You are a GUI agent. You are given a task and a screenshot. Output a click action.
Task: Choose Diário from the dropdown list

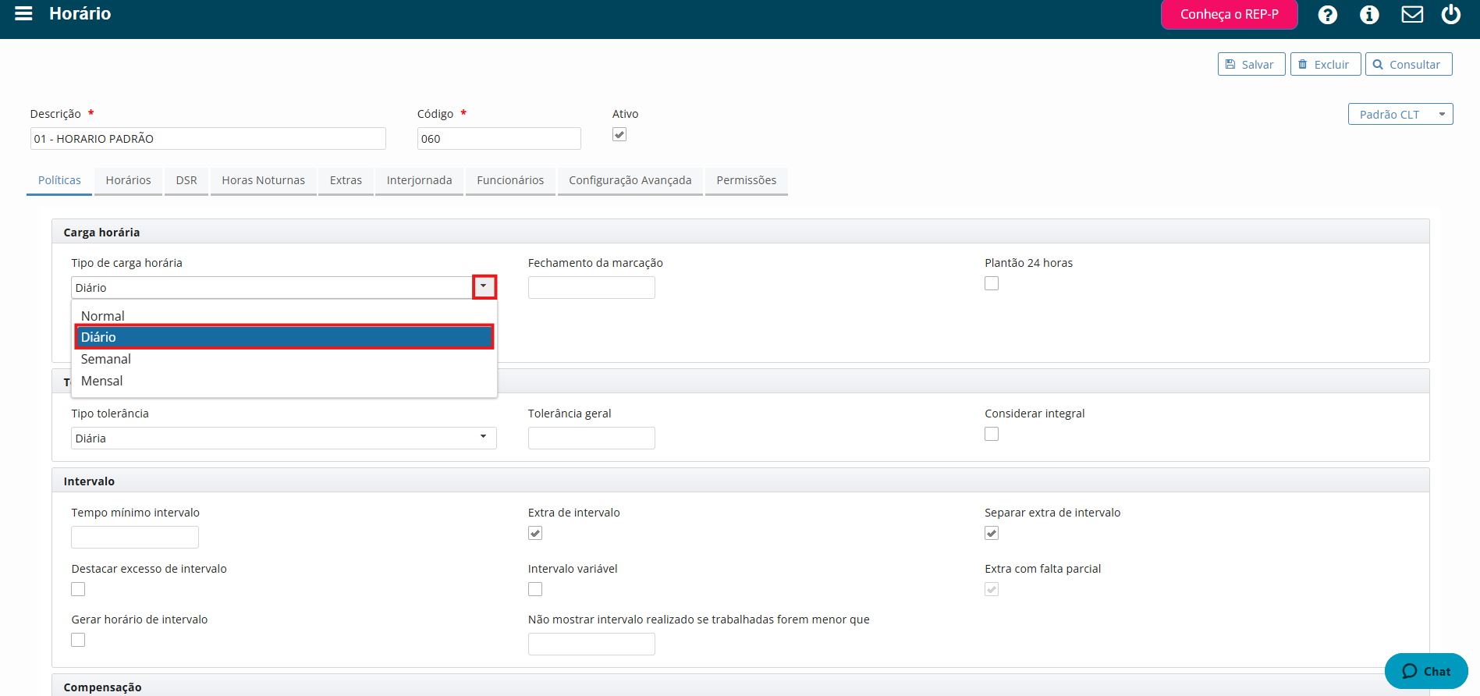pyautogui.click(x=284, y=337)
